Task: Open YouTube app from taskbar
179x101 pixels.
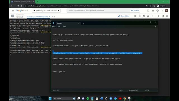Action: pyautogui.click(x=120, y=98)
